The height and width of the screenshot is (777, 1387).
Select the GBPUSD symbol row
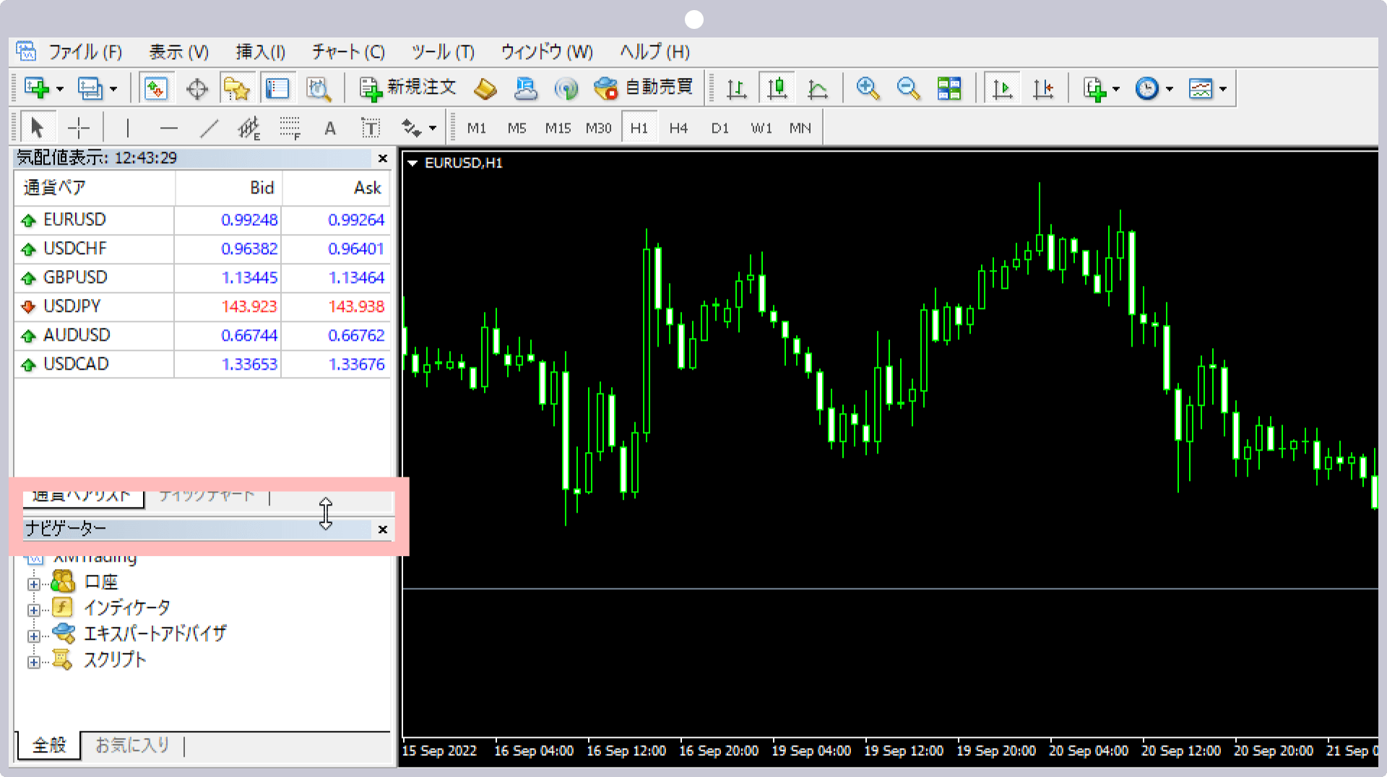(x=202, y=277)
